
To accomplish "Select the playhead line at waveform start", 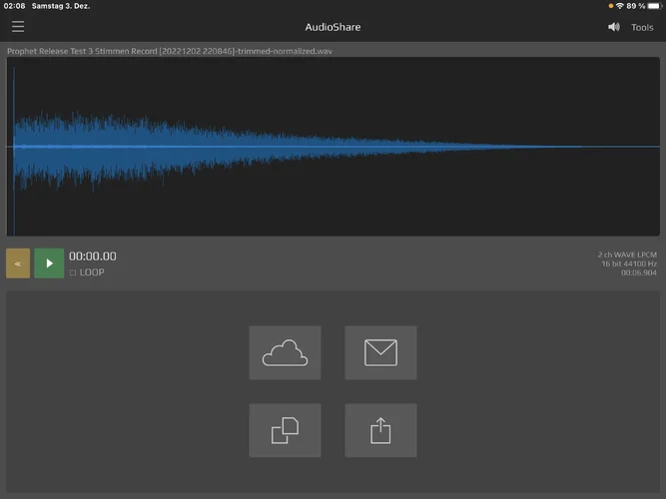I will (x=13, y=147).
